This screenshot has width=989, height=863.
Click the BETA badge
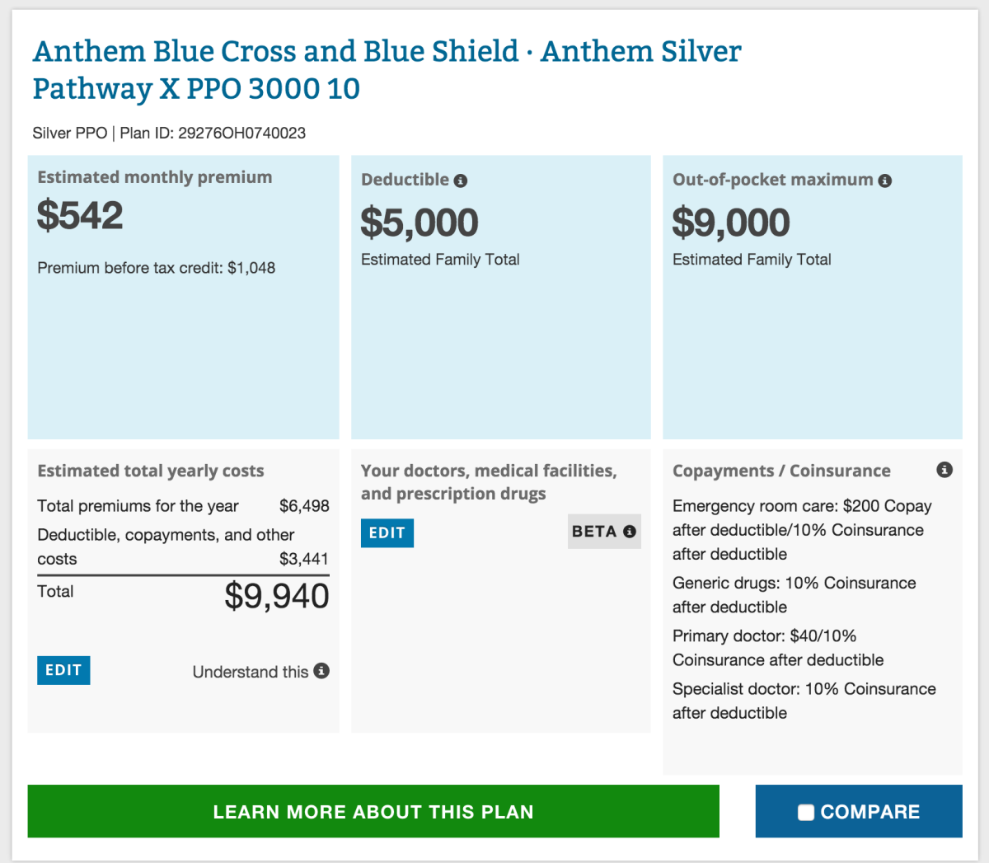[604, 532]
